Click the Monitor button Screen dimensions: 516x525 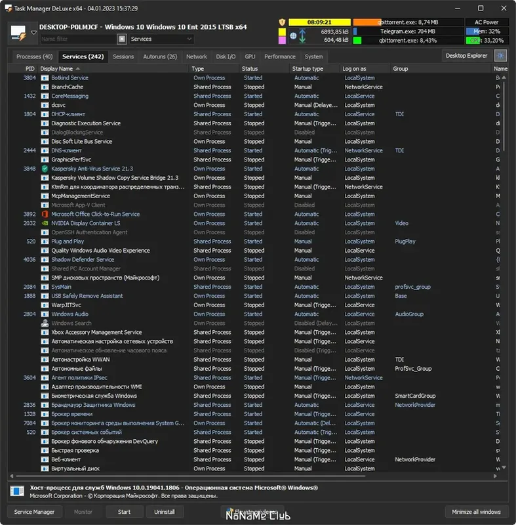83,512
